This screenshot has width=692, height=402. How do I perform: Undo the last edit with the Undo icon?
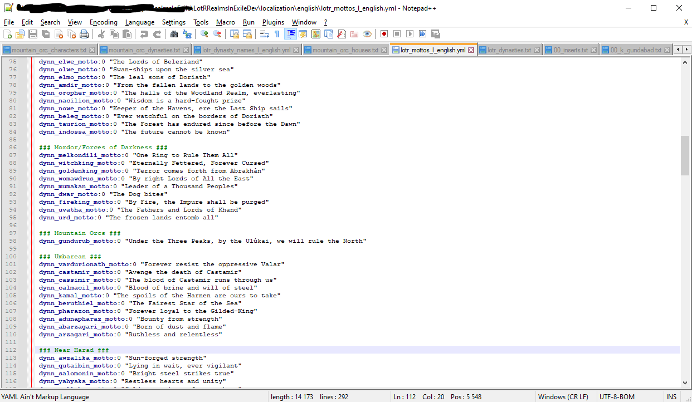144,34
